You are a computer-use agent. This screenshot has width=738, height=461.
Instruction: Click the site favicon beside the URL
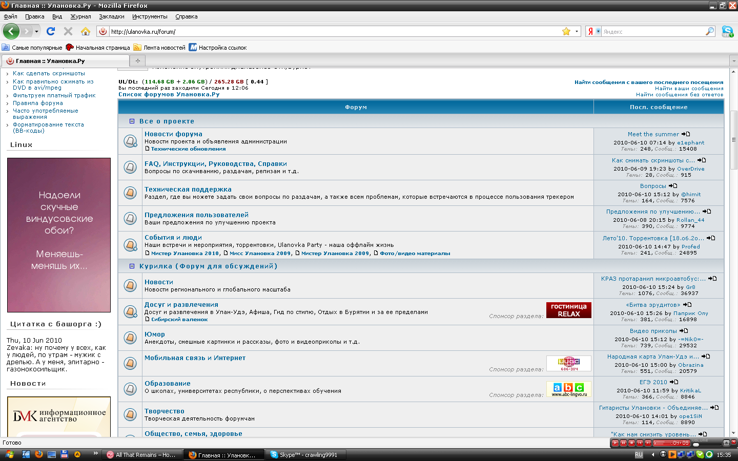point(102,31)
